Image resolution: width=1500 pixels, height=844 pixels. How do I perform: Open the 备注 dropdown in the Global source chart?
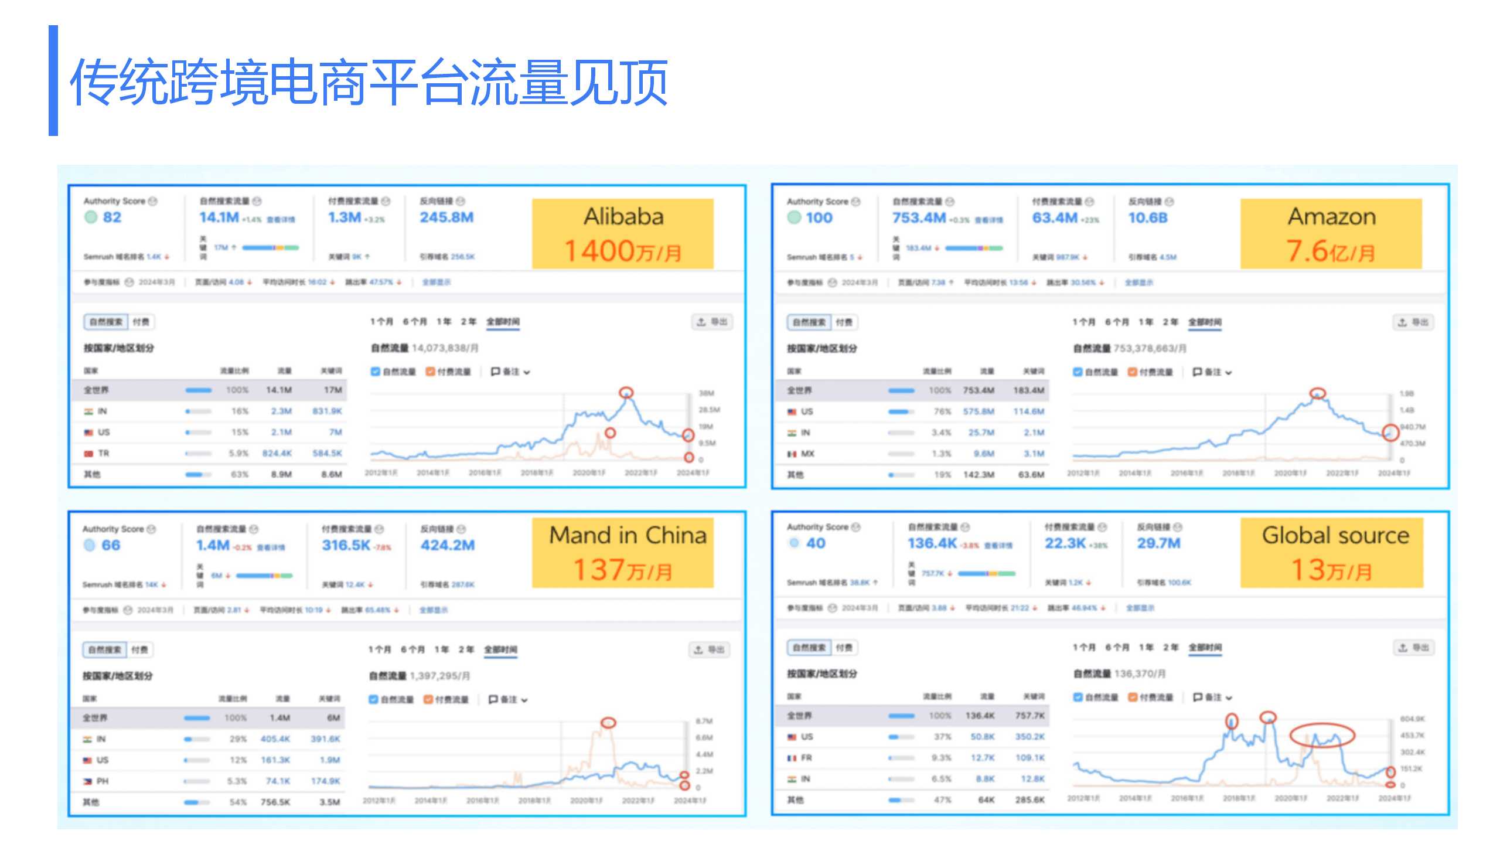pyautogui.click(x=1229, y=698)
